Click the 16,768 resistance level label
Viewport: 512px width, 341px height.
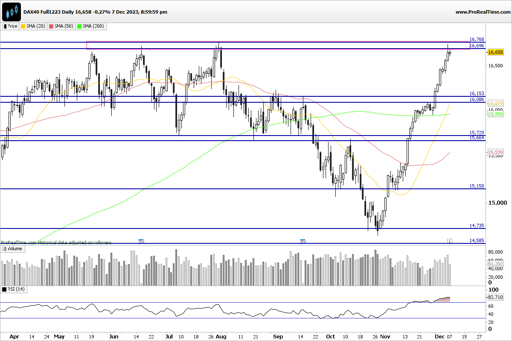[477, 39]
